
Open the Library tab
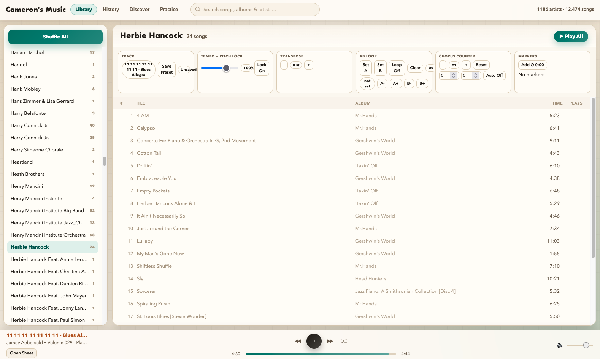[x=84, y=10]
